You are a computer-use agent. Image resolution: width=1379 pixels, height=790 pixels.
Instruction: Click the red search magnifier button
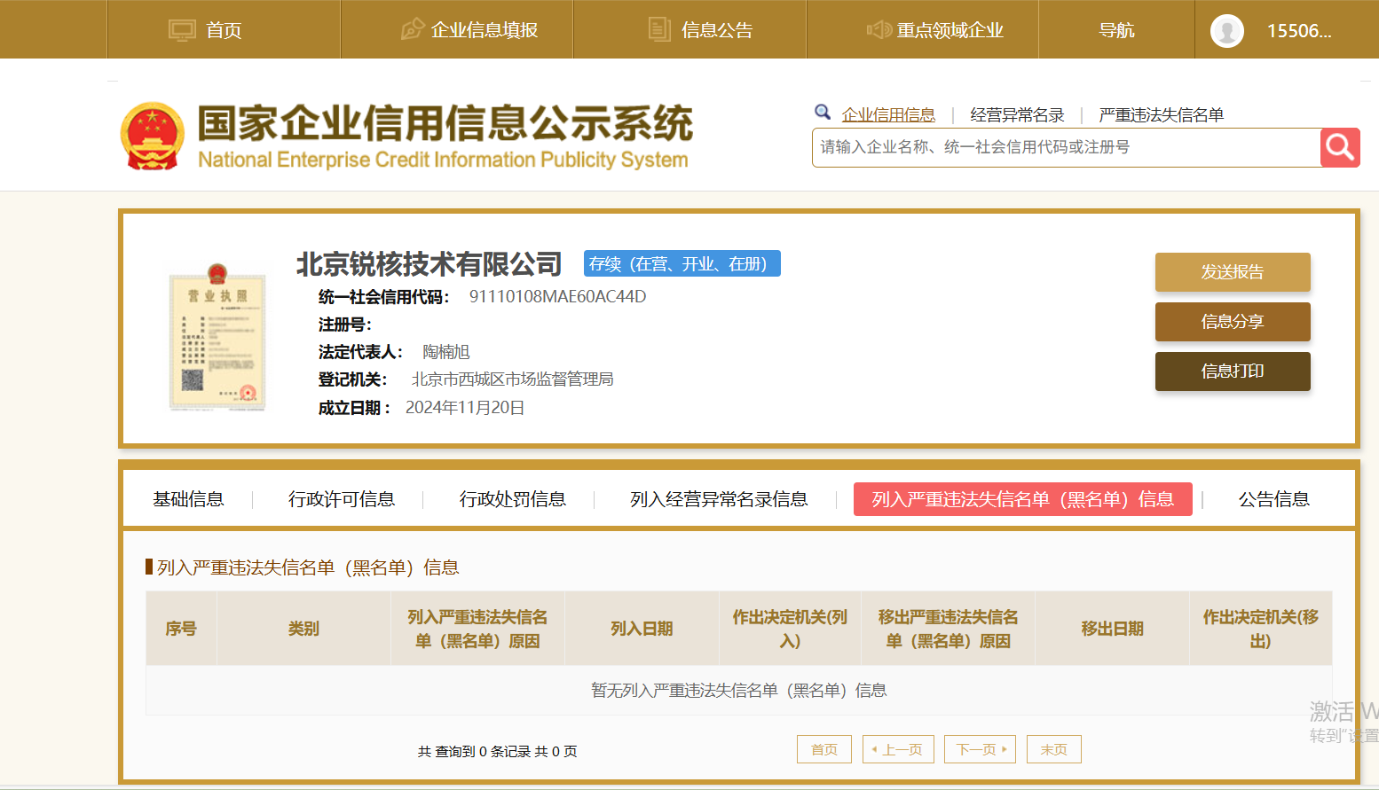(1340, 147)
